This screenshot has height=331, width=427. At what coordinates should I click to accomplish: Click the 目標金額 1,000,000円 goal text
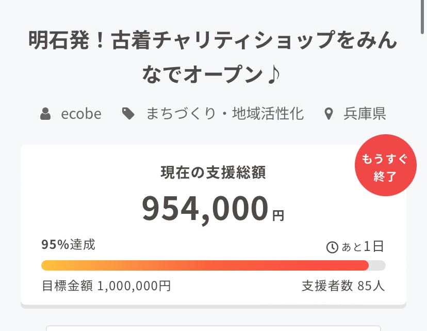(106, 286)
